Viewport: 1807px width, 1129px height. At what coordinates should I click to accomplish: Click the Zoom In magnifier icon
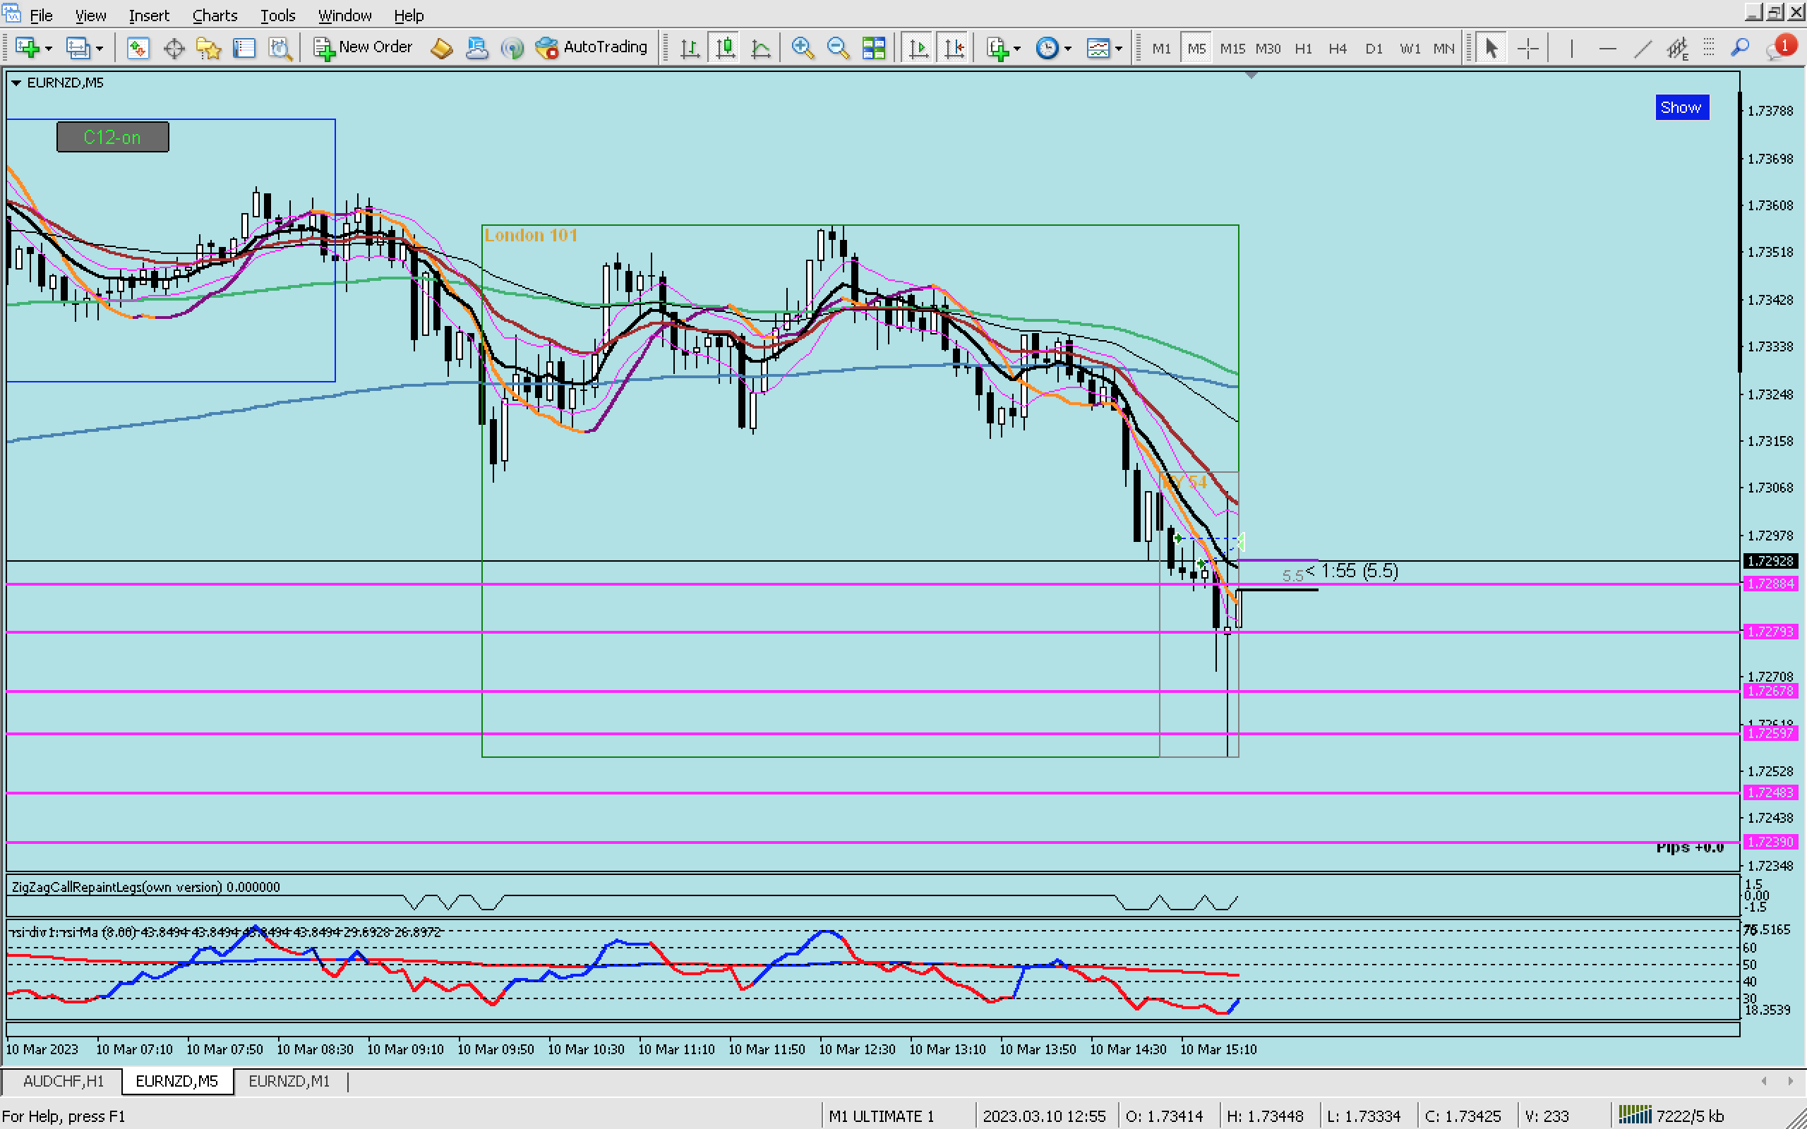pos(802,48)
